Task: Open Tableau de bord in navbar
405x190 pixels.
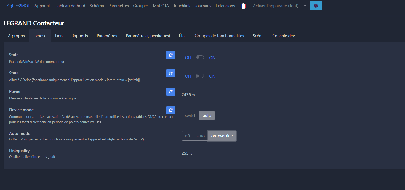Action: tap(70, 6)
